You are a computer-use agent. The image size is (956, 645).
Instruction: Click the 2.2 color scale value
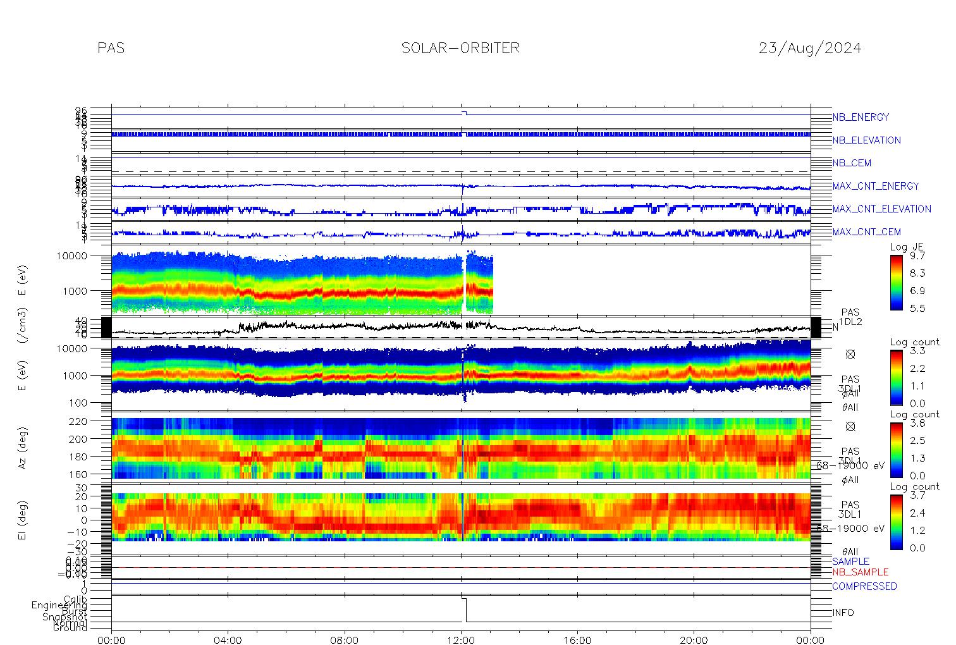click(x=917, y=368)
